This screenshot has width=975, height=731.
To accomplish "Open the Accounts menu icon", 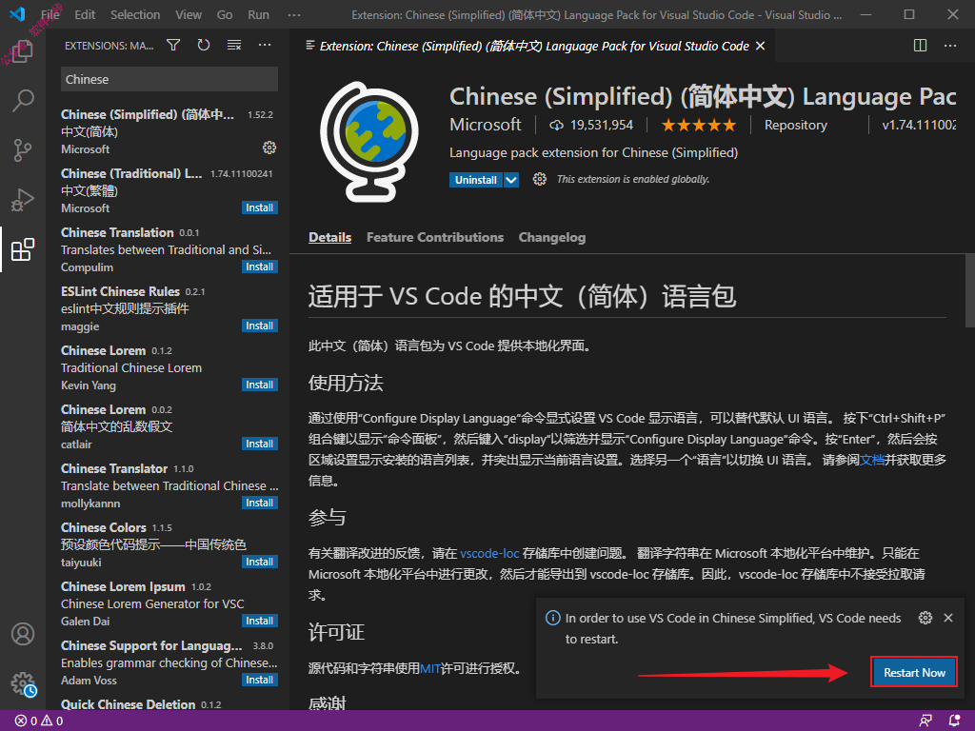I will click(23, 634).
